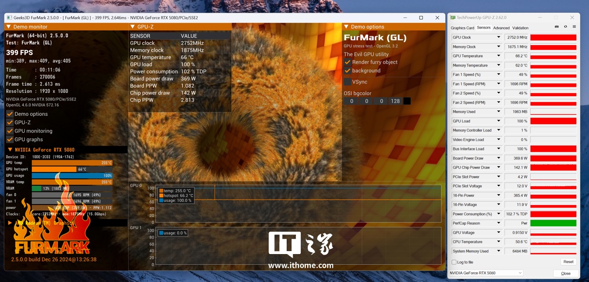Click the GPU-Z refresh icon
Viewport: 589px width, 282px height.
[565, 26]
